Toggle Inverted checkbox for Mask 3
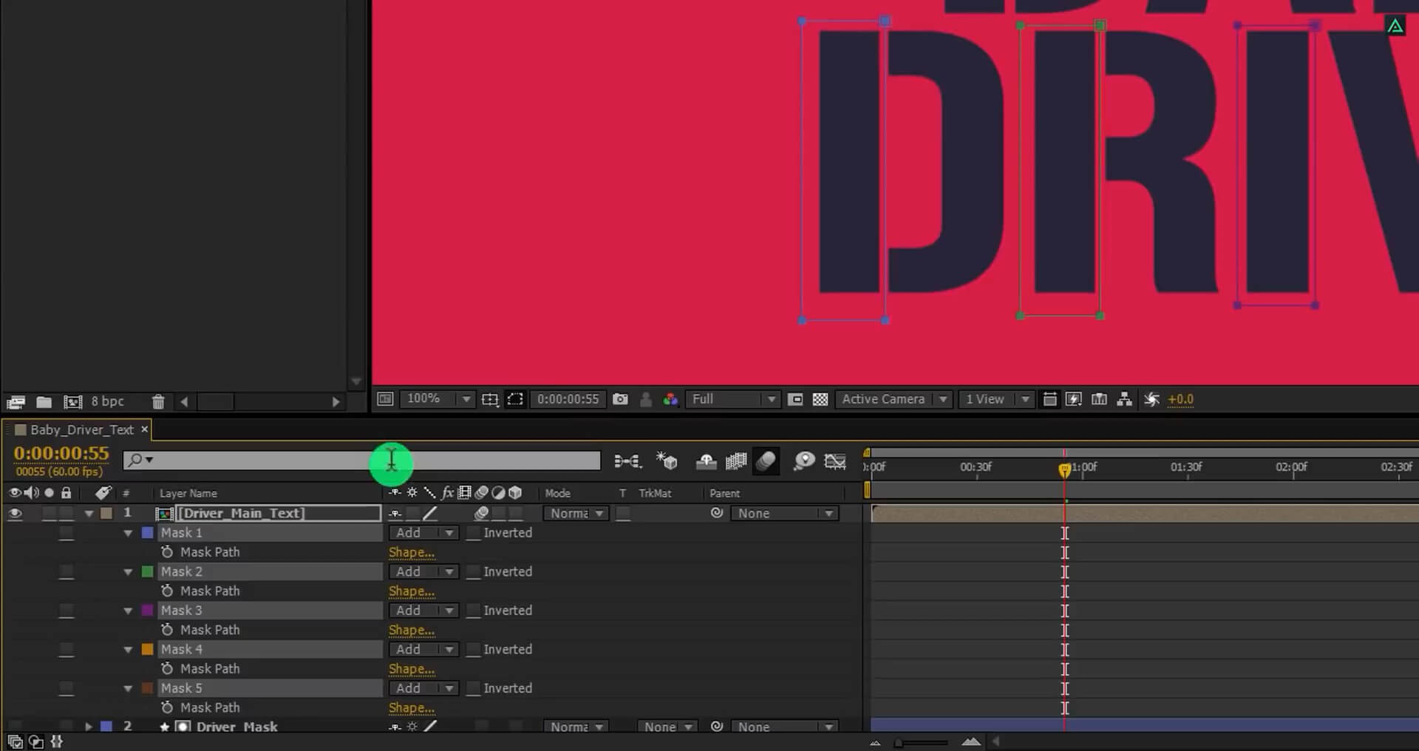 tap(474, 611)
